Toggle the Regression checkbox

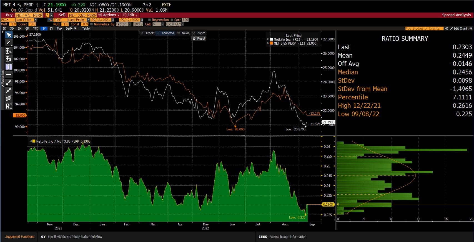[149, 20]
